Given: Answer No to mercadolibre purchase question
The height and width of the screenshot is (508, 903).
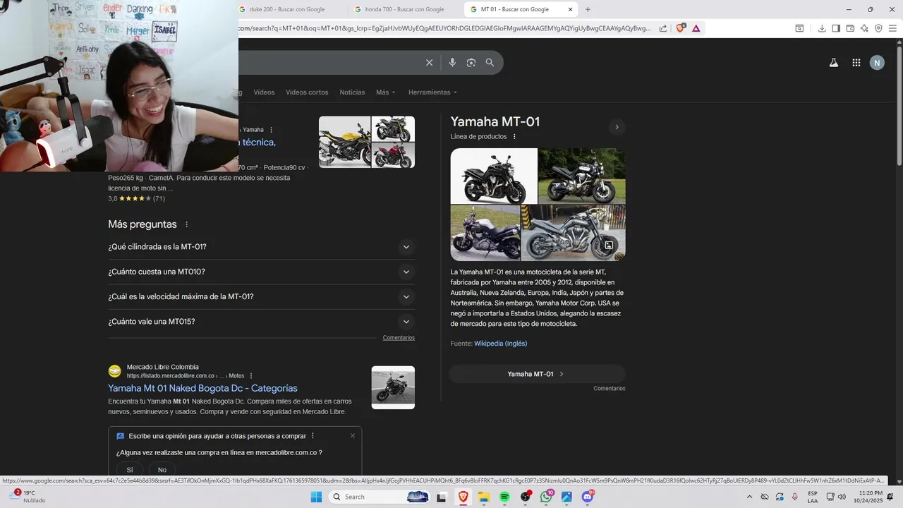Looking at the screenshot, I should pyautogui.click(x=162, y=470).
